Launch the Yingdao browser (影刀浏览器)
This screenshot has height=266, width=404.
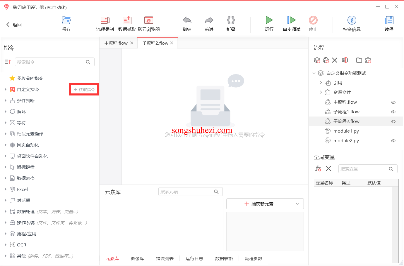click(149, 24)
